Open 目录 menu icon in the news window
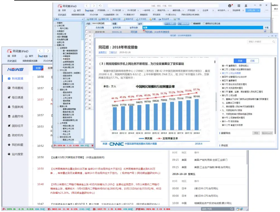This screenshot has width=280, height=212. tap(8, 56)
